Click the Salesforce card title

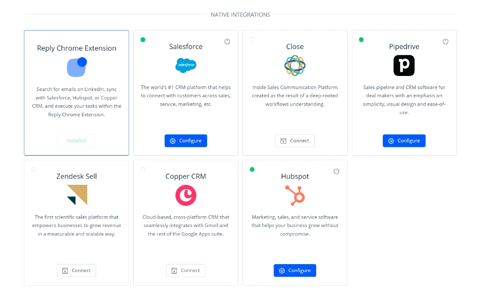[x=186, y=46]
